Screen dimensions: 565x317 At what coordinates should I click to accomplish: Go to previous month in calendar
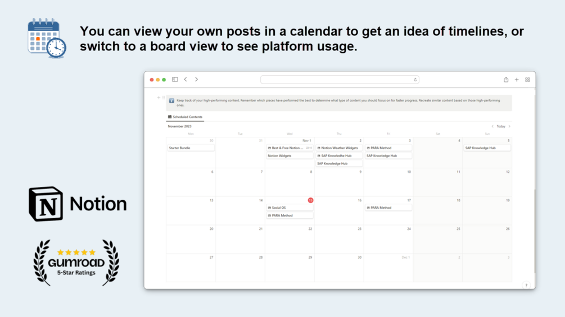point(492,126)
